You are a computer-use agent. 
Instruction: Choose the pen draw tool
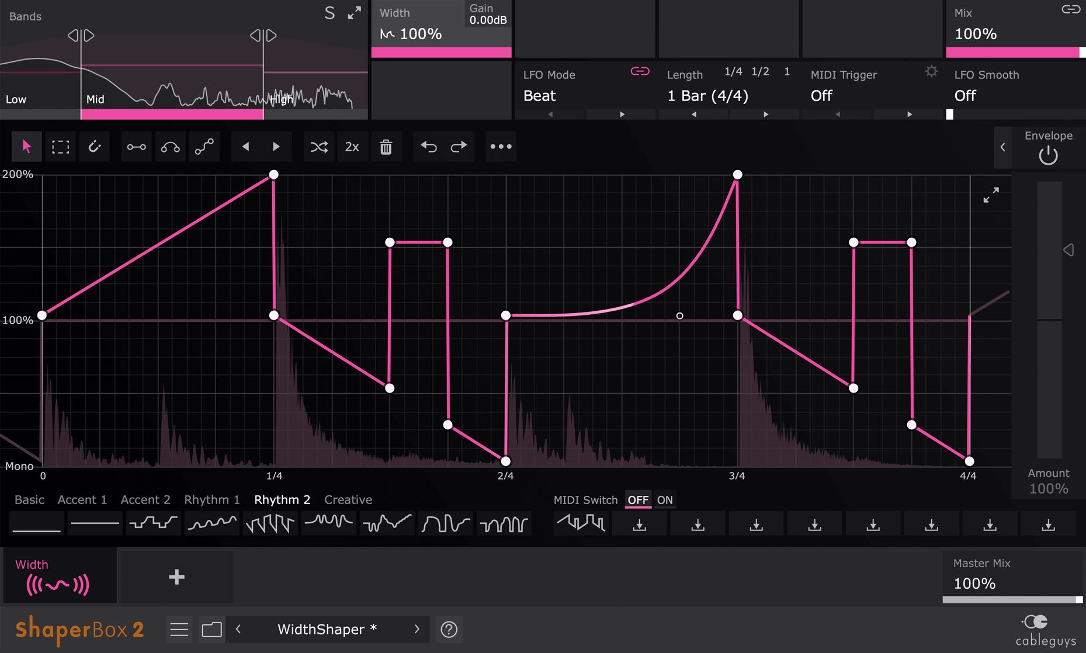click(95, 147)
